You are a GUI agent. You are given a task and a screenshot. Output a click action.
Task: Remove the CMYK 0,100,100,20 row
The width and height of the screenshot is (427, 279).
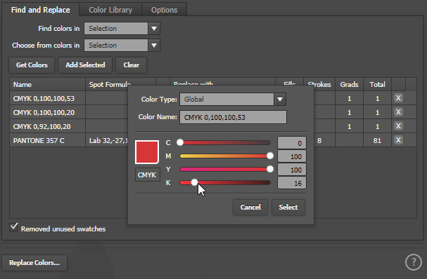(x=398, y=112)
